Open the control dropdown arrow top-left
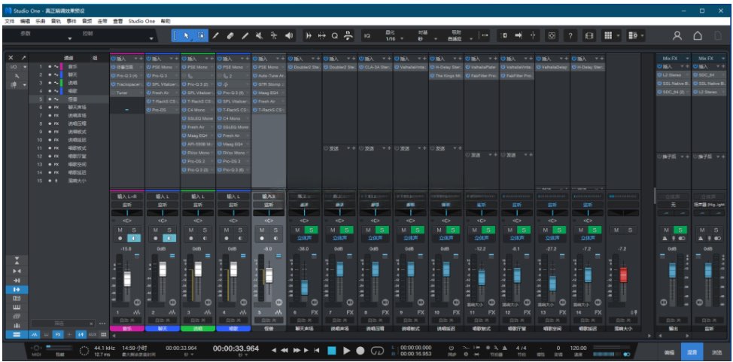The height and width of the screenshot is (362, 733). pos(151,38)
